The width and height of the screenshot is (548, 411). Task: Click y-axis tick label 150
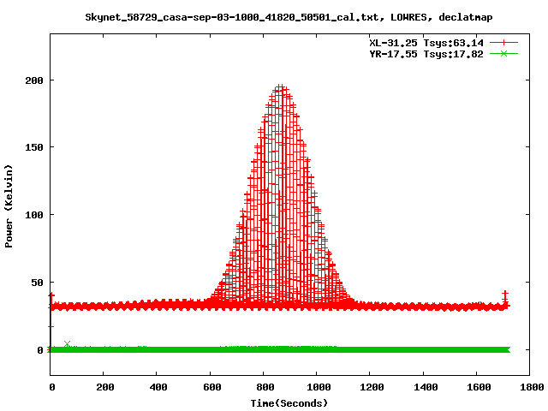click(x=34, y=147)
